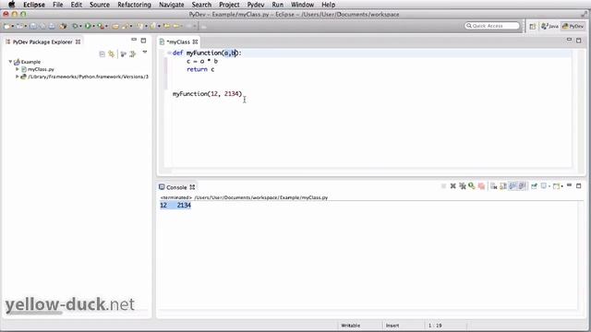Image resolution: width=591 pixels, height=332 pixels.
Task: Click 'Writable' in the status bar
Action: point(351,326)
